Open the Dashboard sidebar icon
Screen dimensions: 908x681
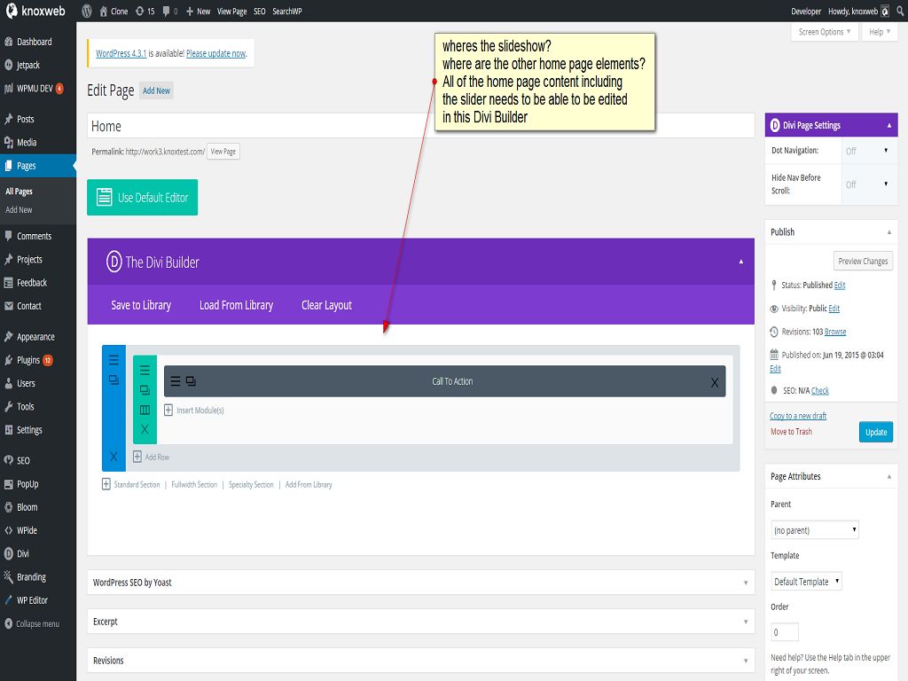(x=8, y=42)
